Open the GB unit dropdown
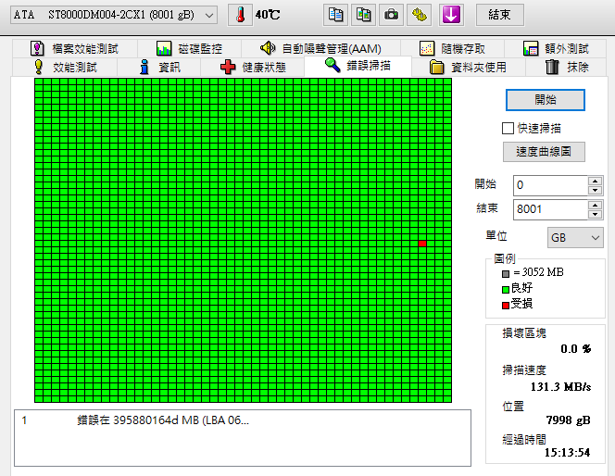Viewport: 615px width, 476px height. pos(575,238)
